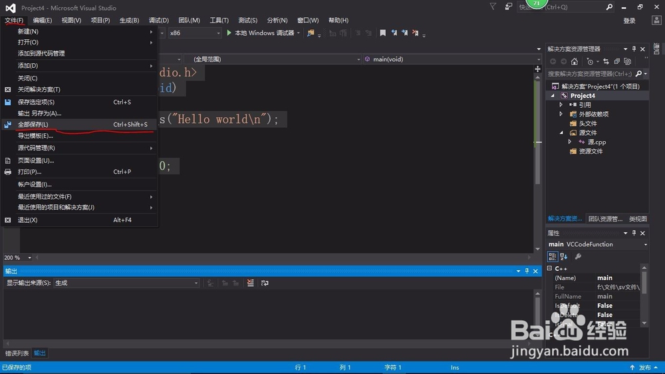Click Show All Files icon in Solution Explorer
This screenshot has height=374, width=665.
628,61
